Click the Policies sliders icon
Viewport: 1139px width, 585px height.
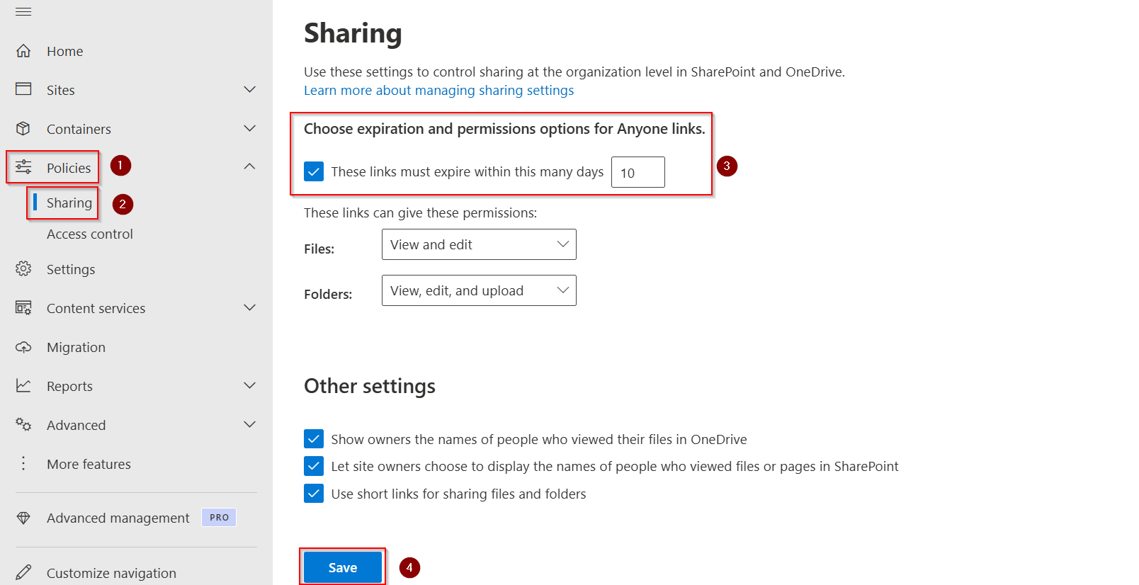coord(23,167)
